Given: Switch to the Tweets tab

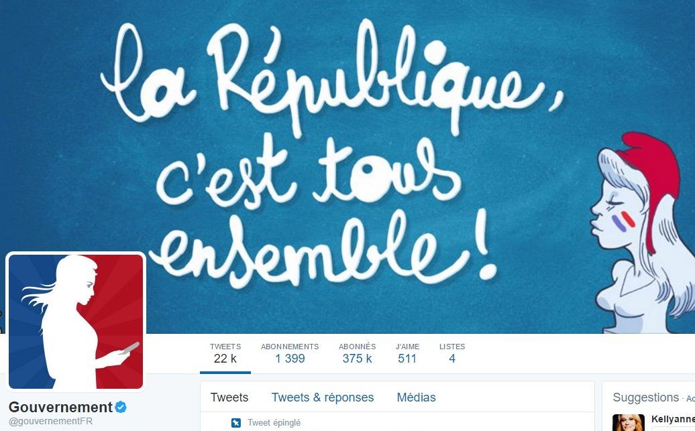Looking at the screenshot, I should point(229,397).
